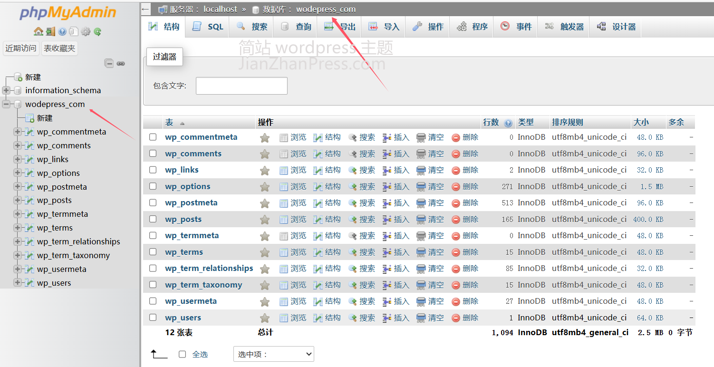Click the chain link icon in navigation panel
The height and width of the screenshot is (367, 714).
pos(121,63)
